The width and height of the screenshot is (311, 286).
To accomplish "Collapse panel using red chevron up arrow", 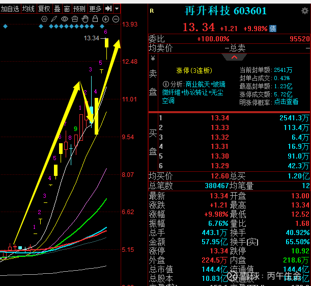I will point(234,57).
